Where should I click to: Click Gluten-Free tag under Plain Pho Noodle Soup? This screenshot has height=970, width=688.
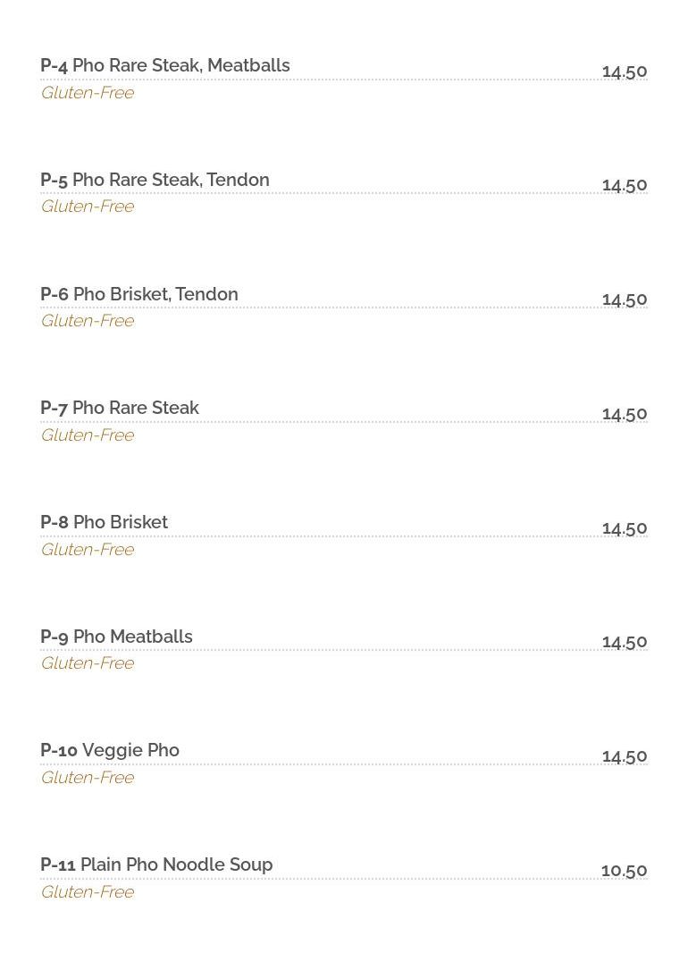tap(88, 892)
